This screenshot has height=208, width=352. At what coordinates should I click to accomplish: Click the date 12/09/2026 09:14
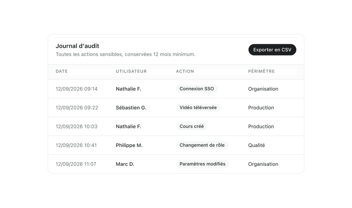click(x=77, y=89)
